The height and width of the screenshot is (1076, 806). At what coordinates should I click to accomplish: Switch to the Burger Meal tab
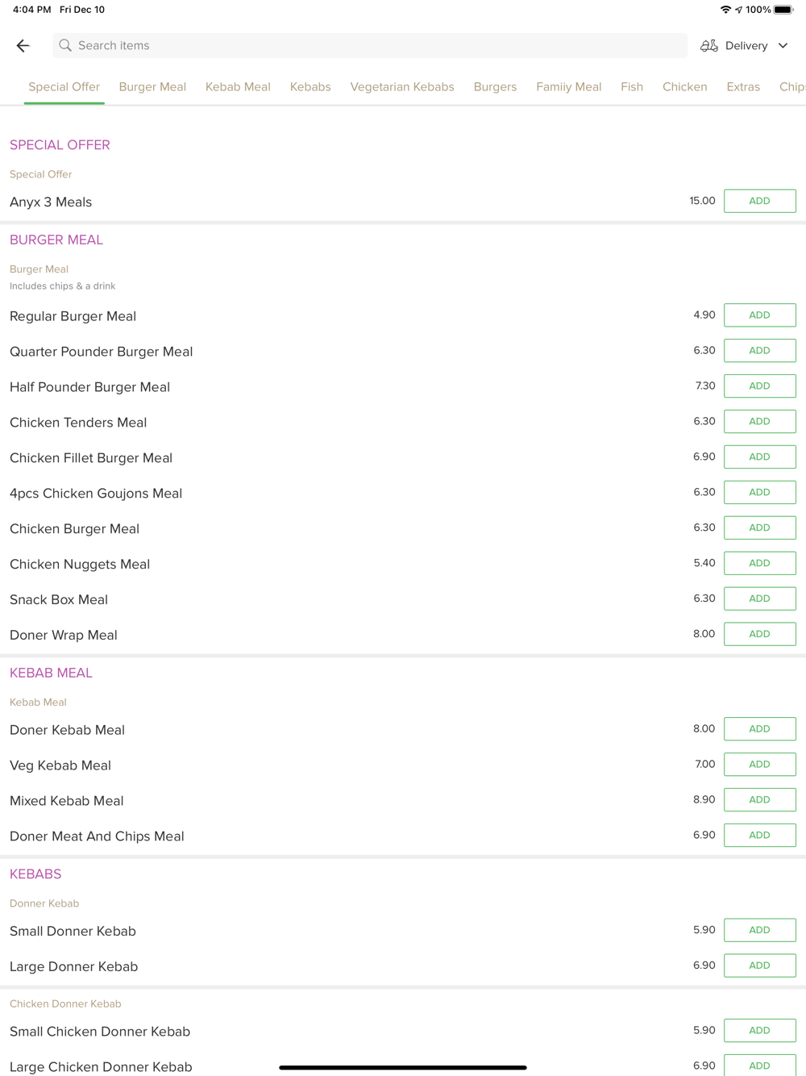click(152, 87)
